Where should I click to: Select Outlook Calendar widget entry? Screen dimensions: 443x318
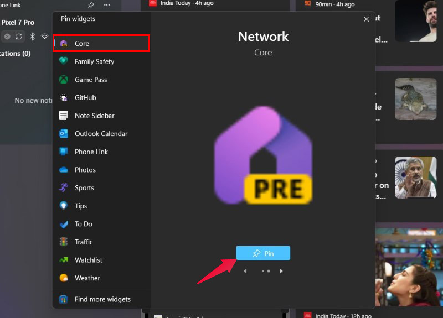click(x=101, y=134)
